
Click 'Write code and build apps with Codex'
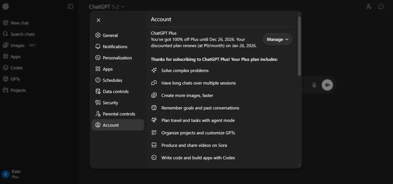(x=198, y=158)
